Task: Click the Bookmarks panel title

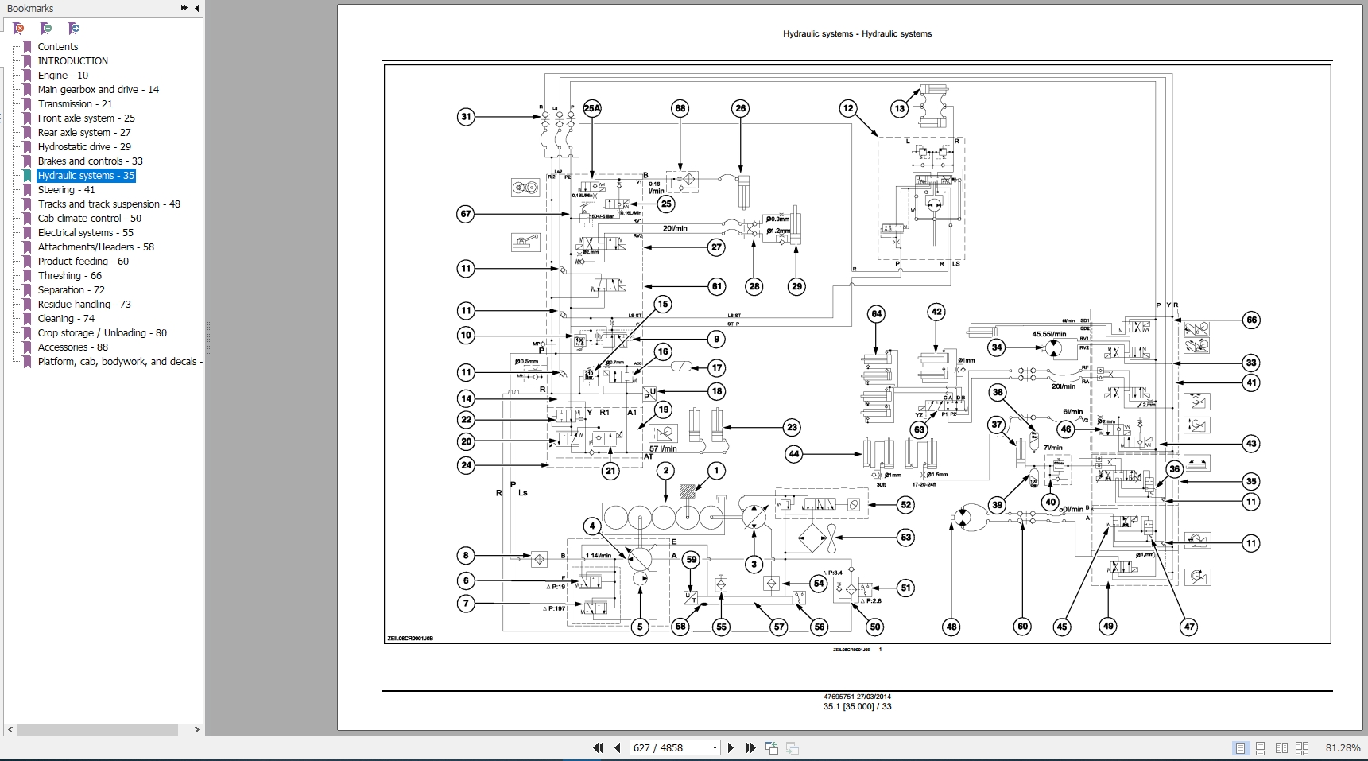Action: pyautogui.click(x=30, y=9)
